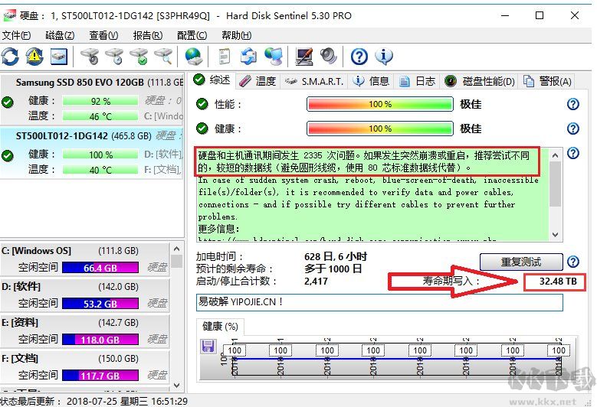Viewport: 597px width, 407px height.
Task: Click the help icon next to 重复测试 button
Action: (573, 262)
